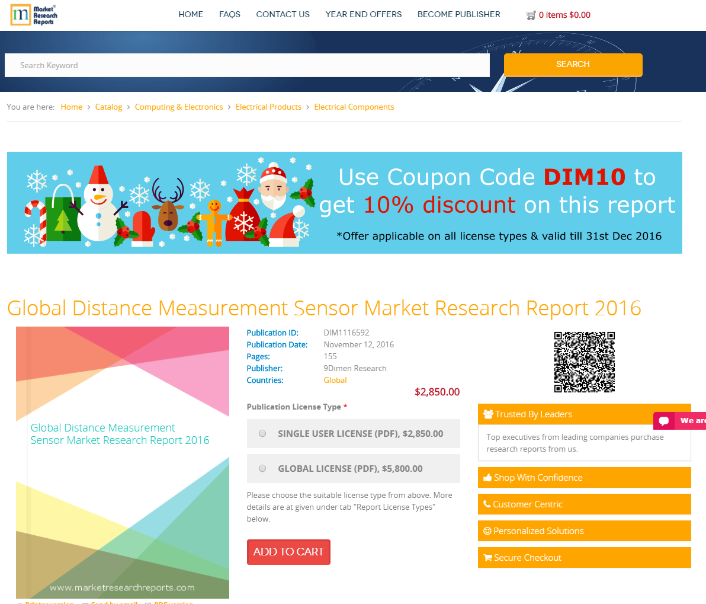
Task: Click the date November 12, 2016
Action: [x=358, y=344]
